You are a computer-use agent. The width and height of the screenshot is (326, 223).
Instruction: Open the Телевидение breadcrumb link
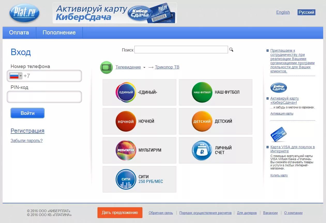point(128,67)
